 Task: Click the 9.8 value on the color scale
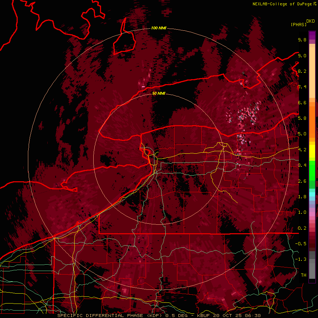(302, 40)
